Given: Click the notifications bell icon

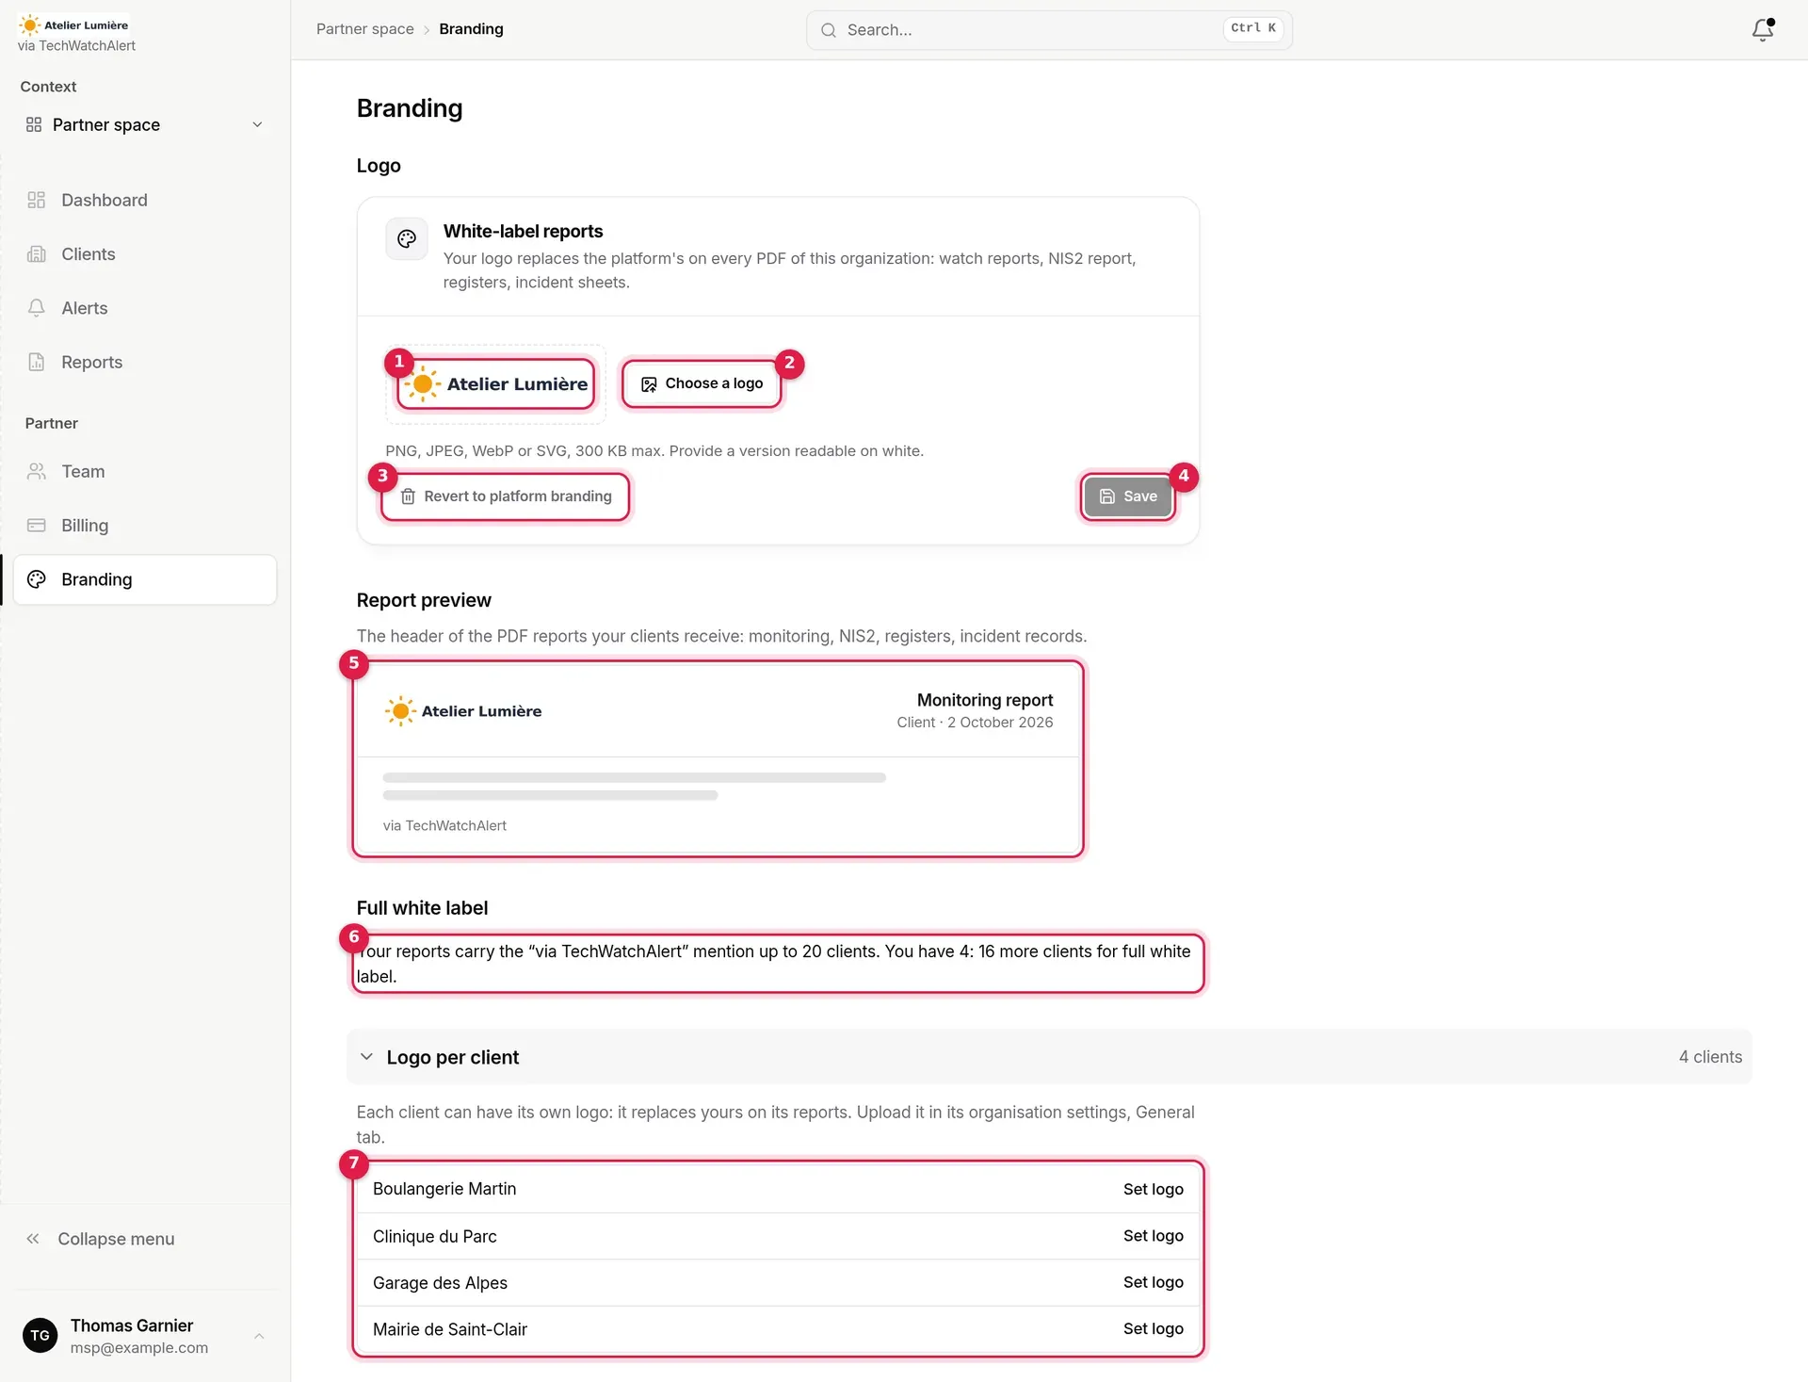Looking at the screenshot, I should coord(1763,29).
